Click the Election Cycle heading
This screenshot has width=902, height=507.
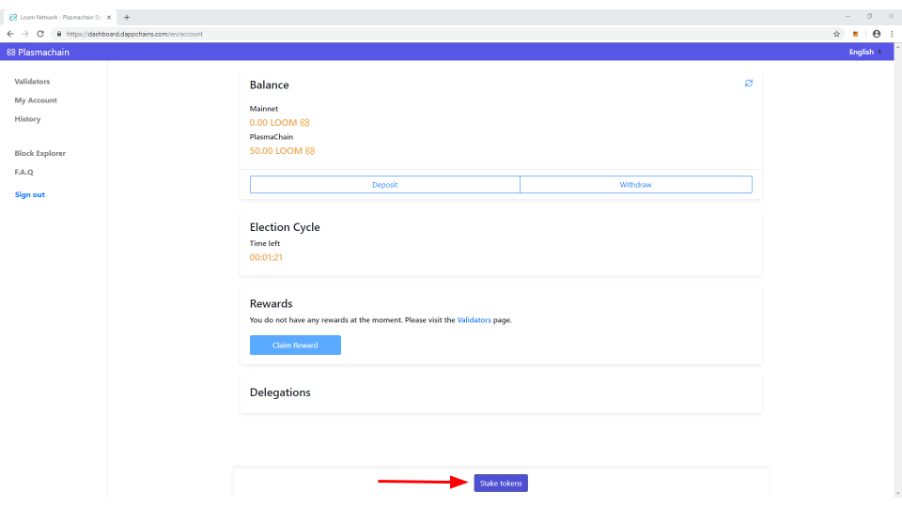click(x=285, y=227)
